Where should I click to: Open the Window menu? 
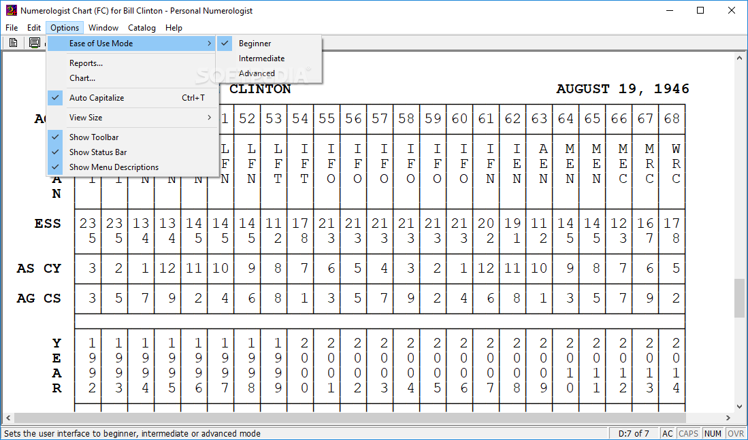point(103,28)
